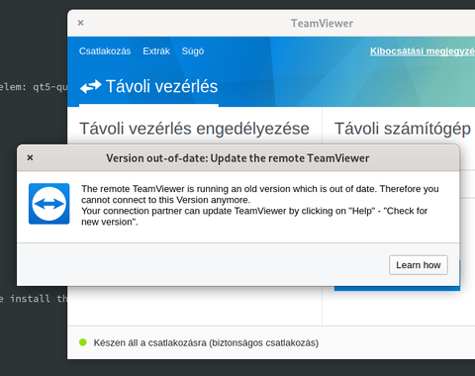
Task: Click the TeamViewer logo in the dialog
Action: coord(49,204)
